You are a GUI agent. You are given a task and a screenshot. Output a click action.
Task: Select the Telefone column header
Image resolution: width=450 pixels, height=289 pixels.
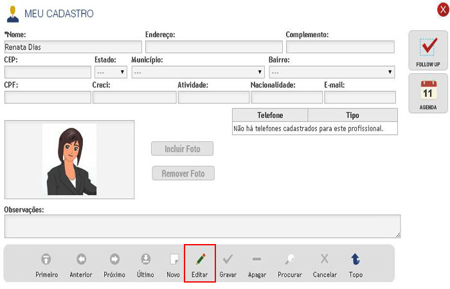pos(270,115)
